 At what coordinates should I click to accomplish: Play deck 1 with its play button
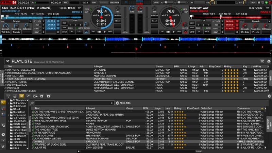(105, 32)
